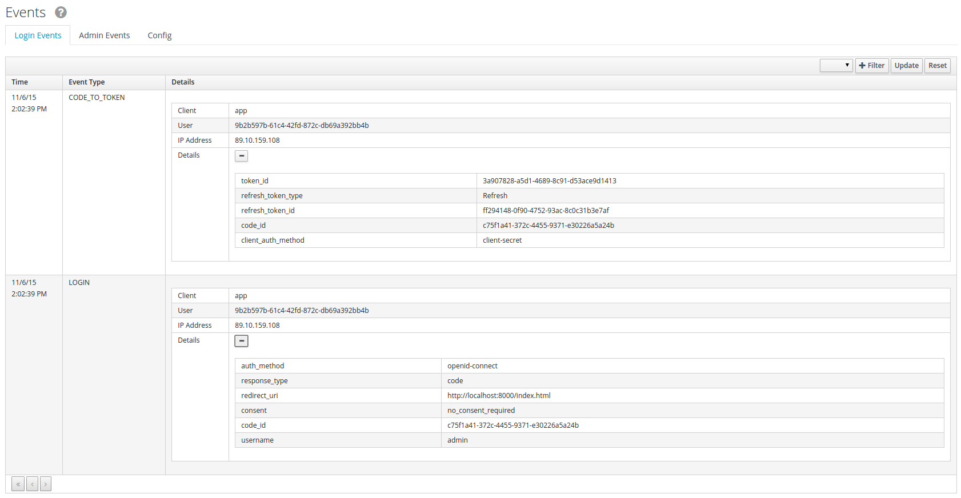Viewport: 961px width, 498px height.
Task: Select the CODE_TO_TOKEN event type cell
Action: [97, 98]
